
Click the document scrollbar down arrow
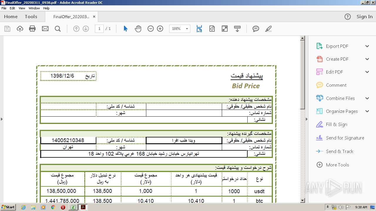[x=303, y=200]
